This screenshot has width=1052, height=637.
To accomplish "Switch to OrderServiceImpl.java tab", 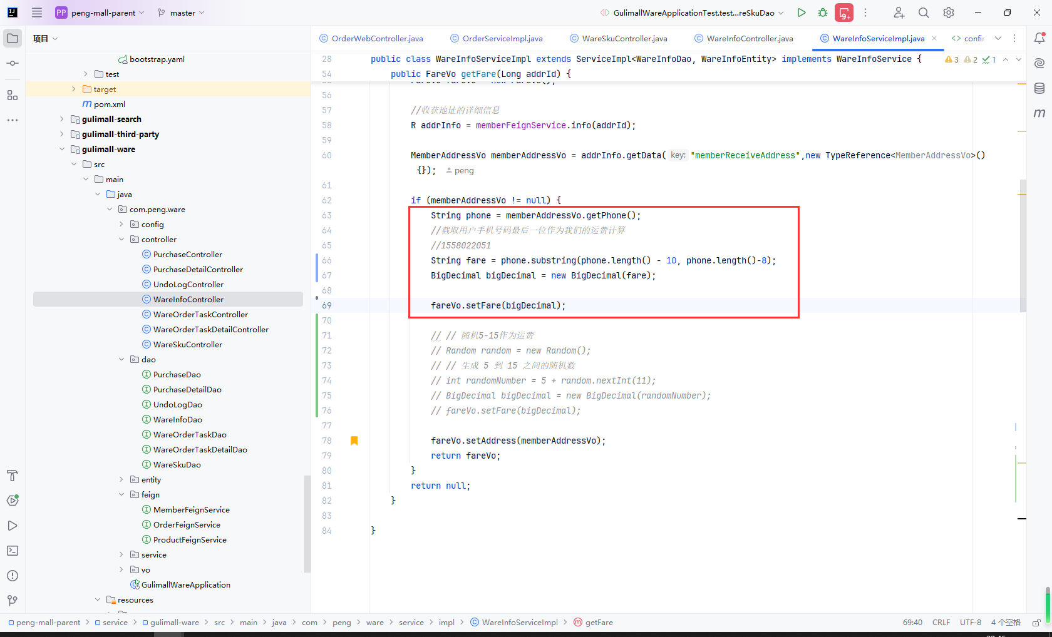I will (x=497, y=38).
